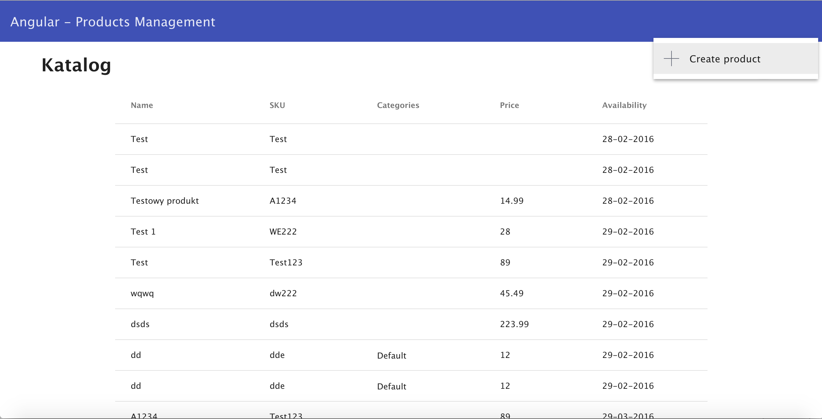Click the A1234 SKU cell

click(283, 201)
